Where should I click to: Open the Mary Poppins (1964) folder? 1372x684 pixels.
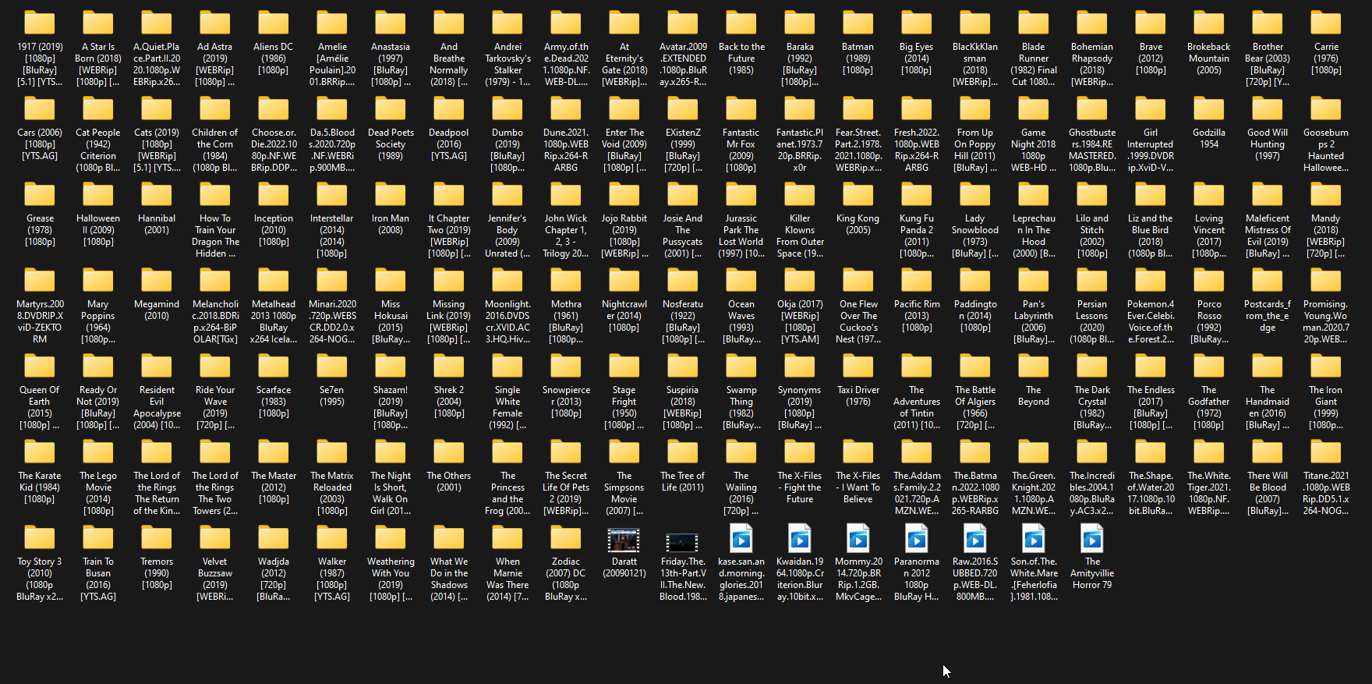point(98,281)
